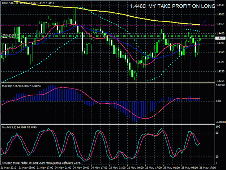Viewport: 226px width, 170px height.
Task: Click the 1.4465 price axis label
Action: 220,24
